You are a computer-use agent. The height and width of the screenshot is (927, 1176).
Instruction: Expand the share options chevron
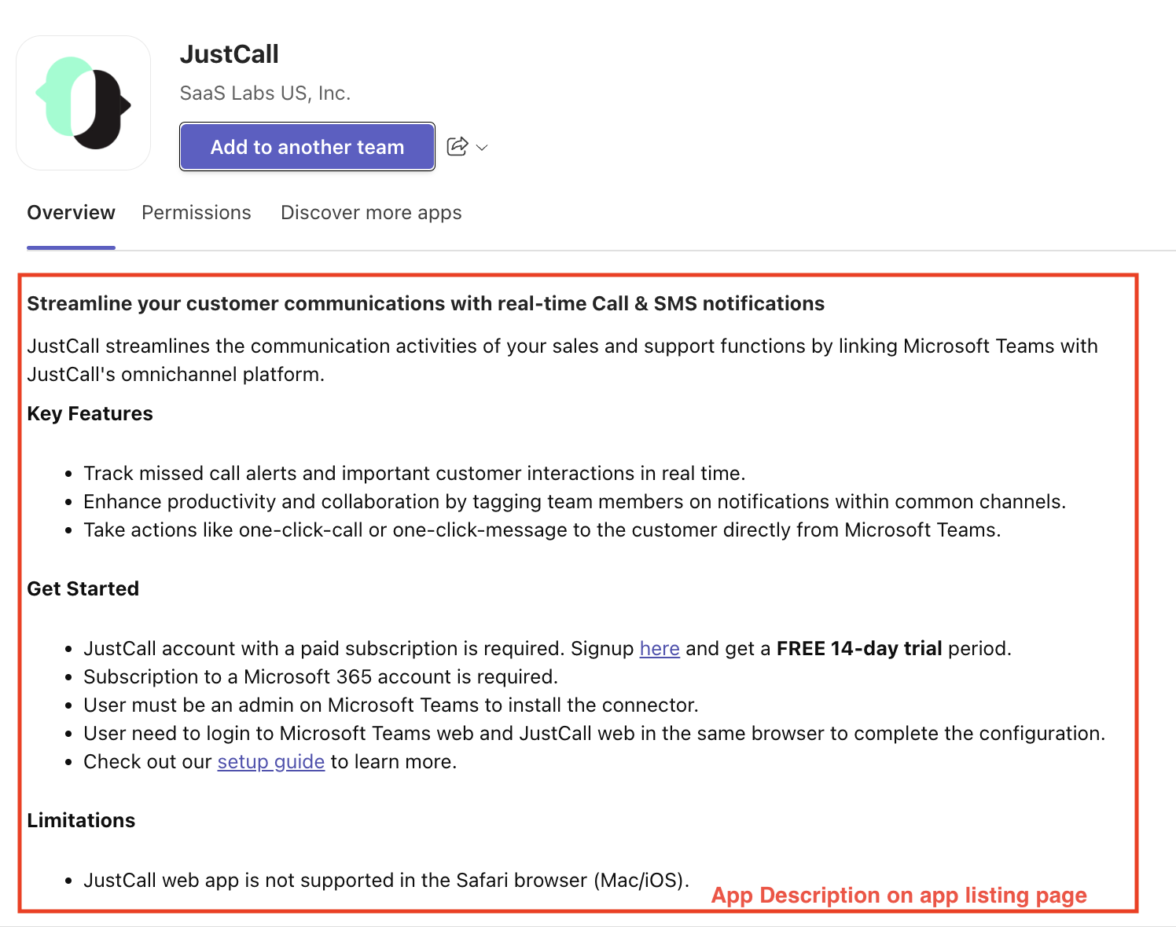pyautogui.click(x=483, y=148)
